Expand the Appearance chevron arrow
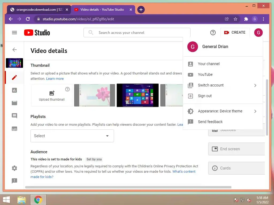This screenshot has height=205, width=274. (x=255, y=111)
